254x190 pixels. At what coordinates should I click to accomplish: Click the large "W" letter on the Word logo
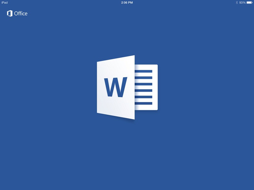pos(115,87)
